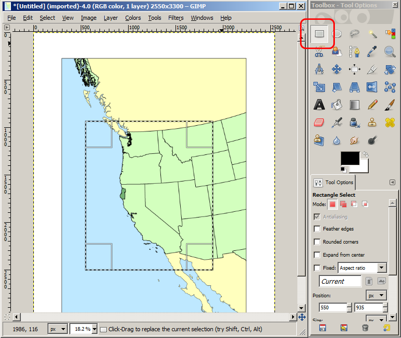
Task: Select the Eraser tool
Action: point(319,122)
